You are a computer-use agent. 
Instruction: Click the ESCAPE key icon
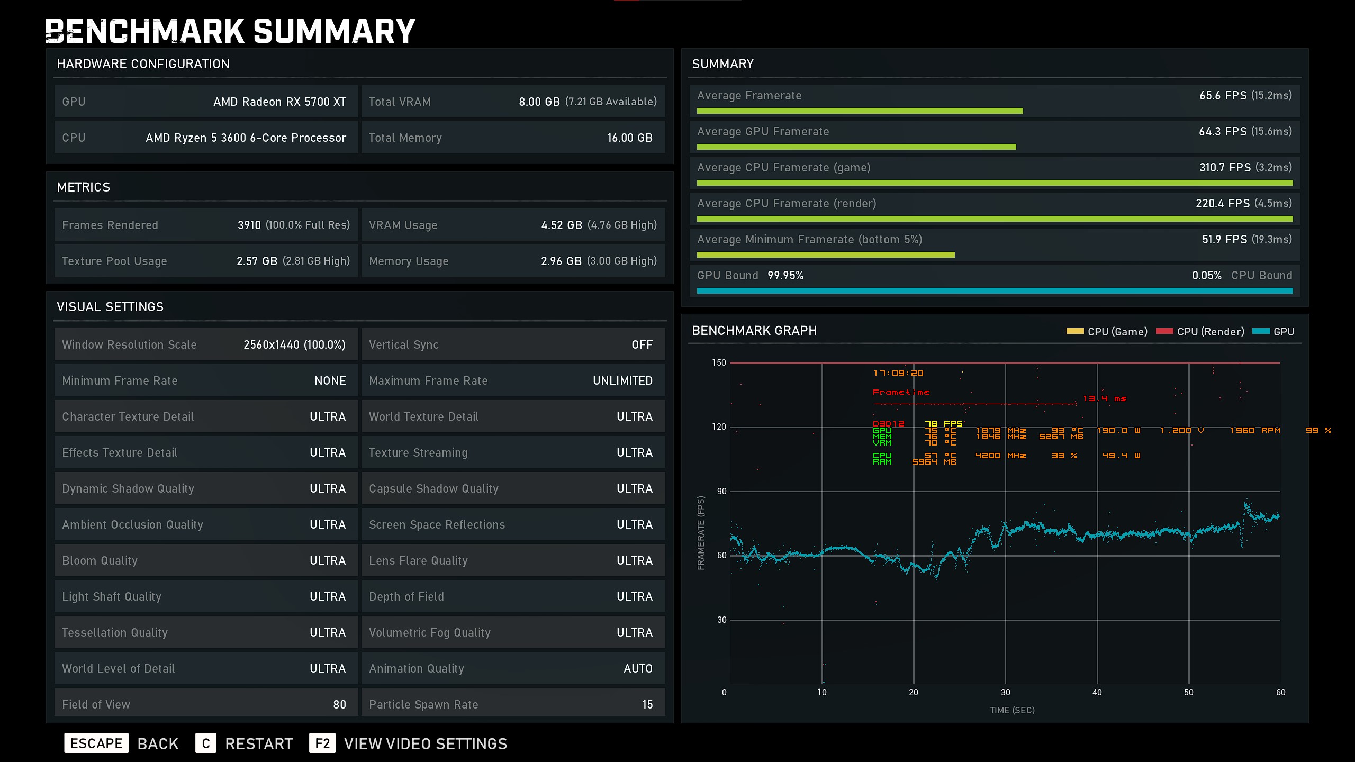coord(96,743)
